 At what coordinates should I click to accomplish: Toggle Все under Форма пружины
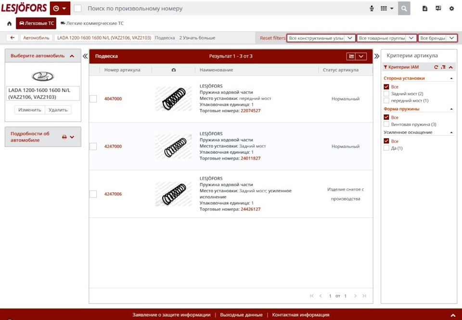(386, 117)
